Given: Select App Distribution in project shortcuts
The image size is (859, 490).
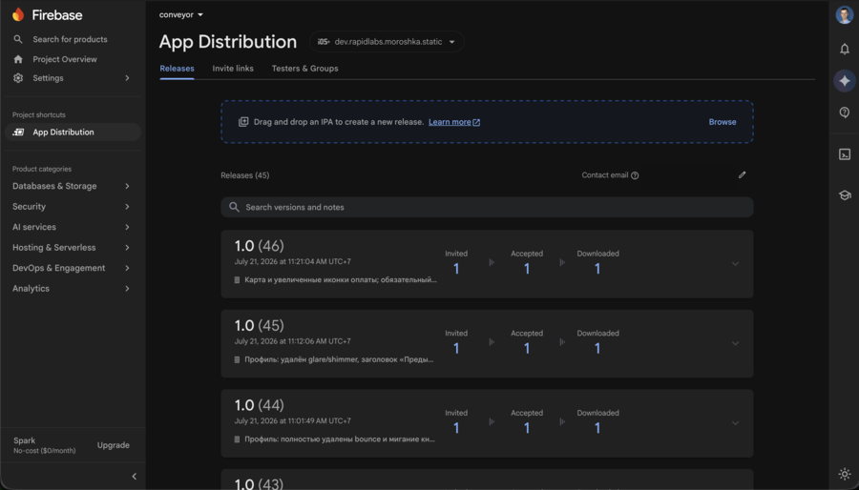Looking at the screenshot, I should 73,132.
